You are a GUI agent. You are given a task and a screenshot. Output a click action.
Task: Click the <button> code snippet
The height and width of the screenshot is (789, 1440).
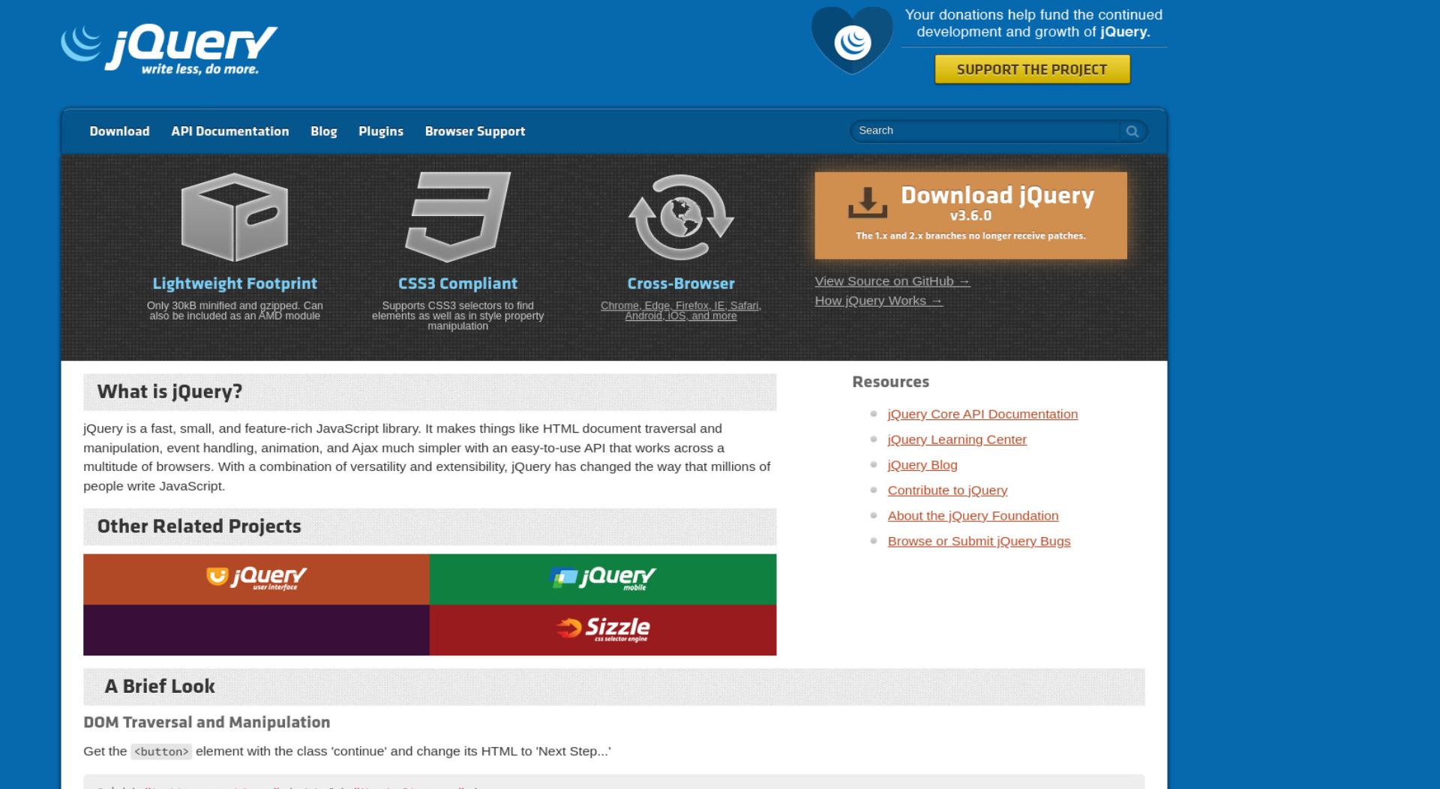click(x=161, y=751)
